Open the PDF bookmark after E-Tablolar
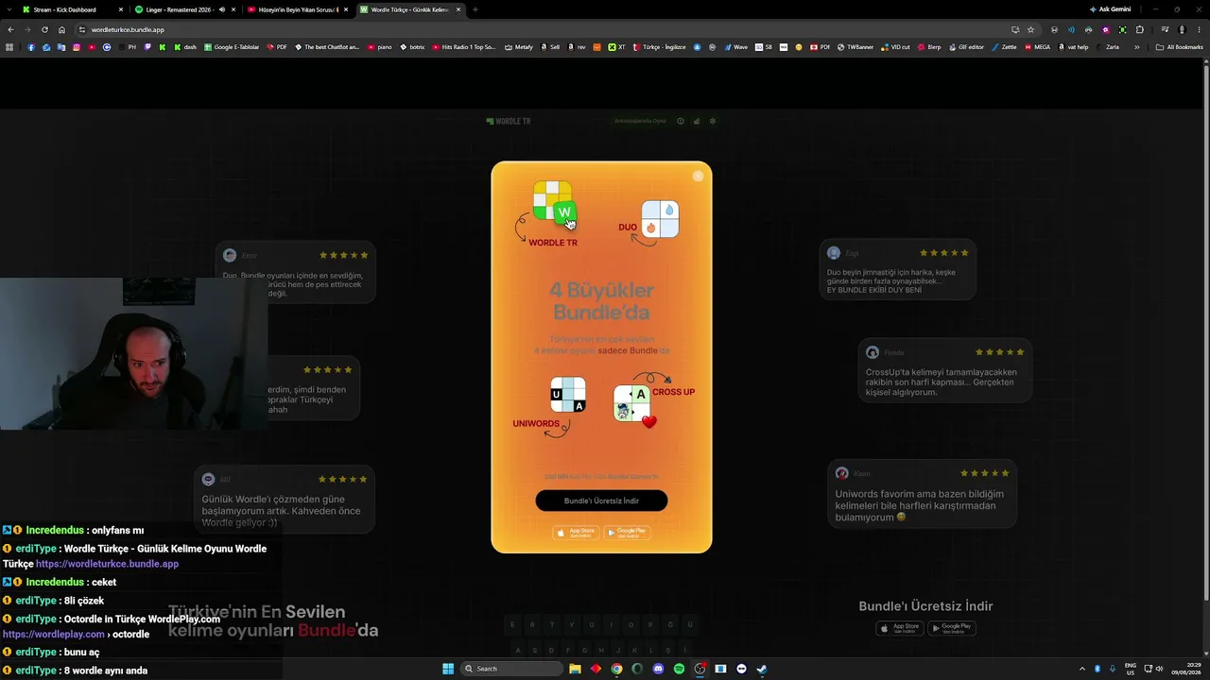 [x=277, y=46]
